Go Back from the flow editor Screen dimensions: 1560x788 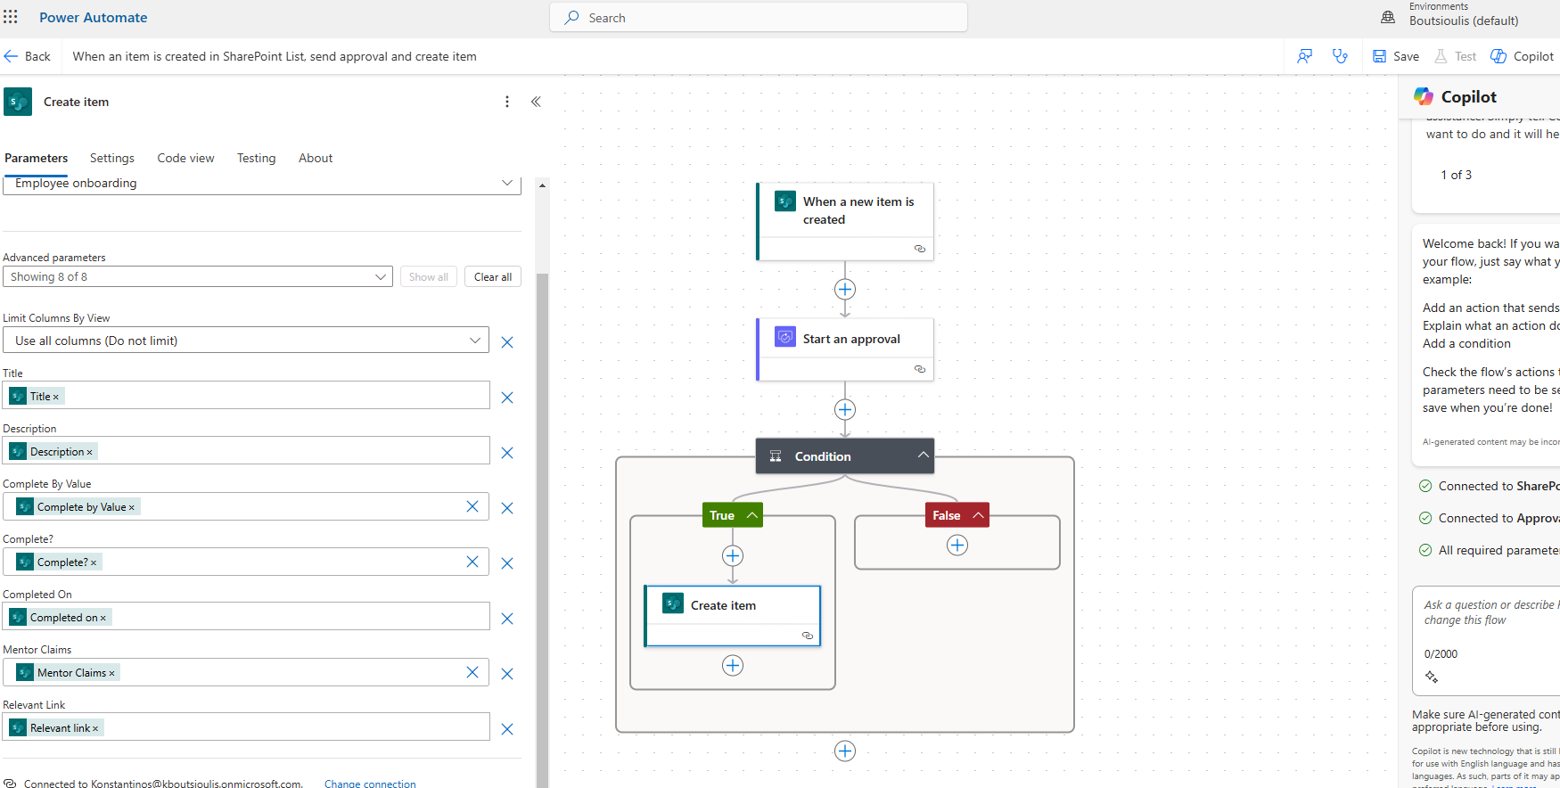tap(28, 56)
